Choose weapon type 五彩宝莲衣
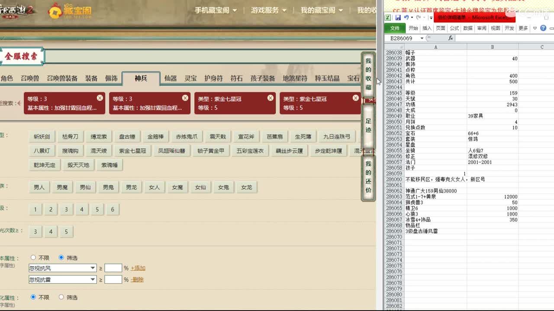The width and height of the screenshot is (554, 311). point(250,151)
